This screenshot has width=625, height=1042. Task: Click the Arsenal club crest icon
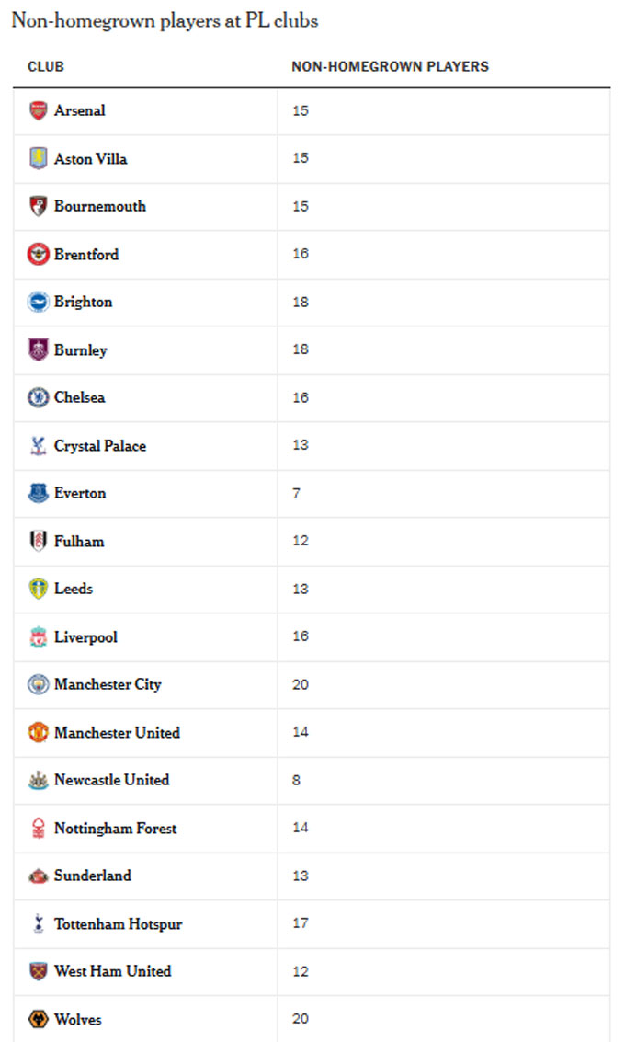(x=39, y=110)
